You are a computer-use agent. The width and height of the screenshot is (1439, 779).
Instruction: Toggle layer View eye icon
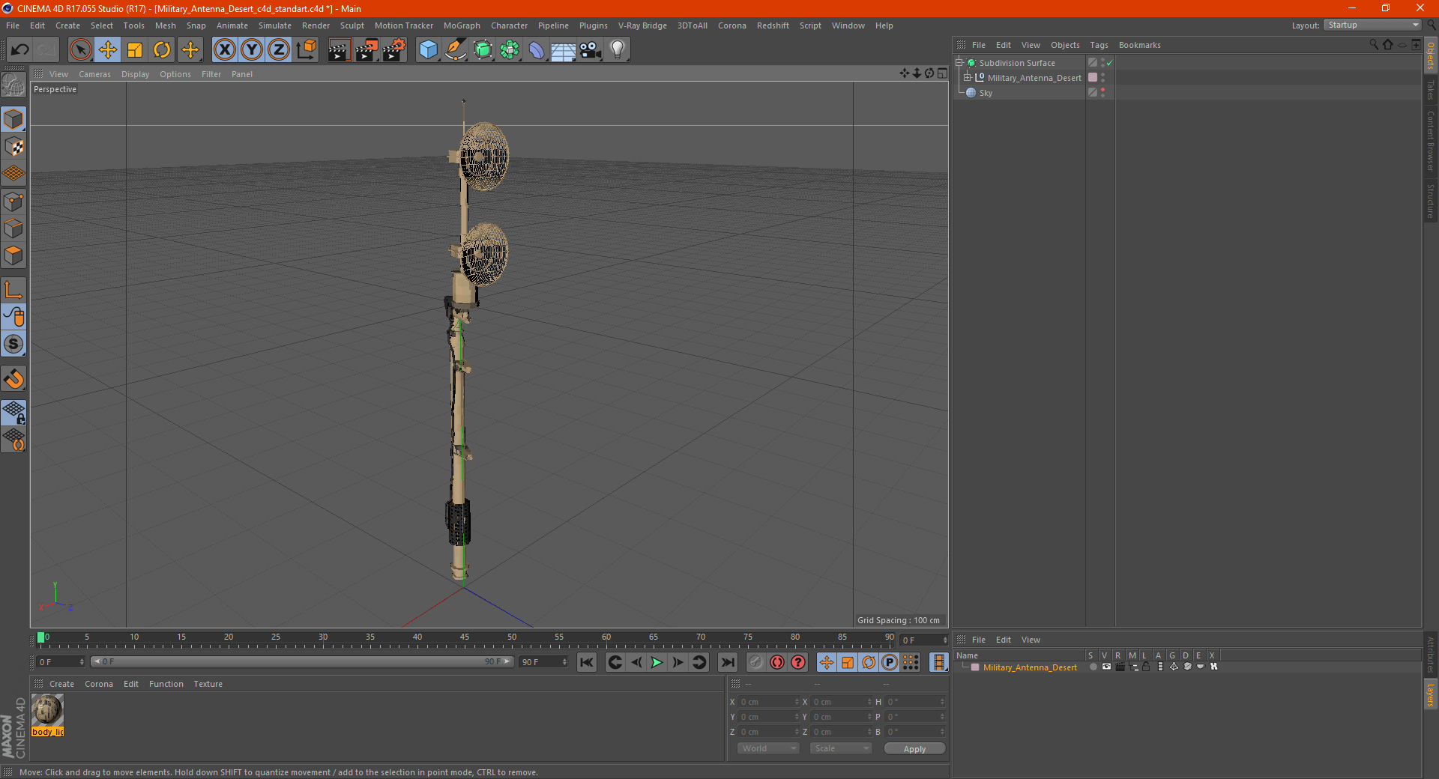coord(1106,667)
